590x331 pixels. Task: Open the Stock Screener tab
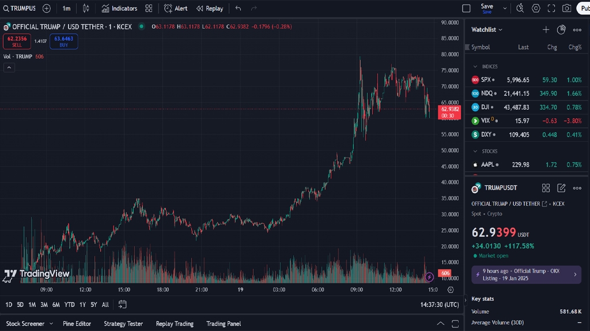(25, 324)
